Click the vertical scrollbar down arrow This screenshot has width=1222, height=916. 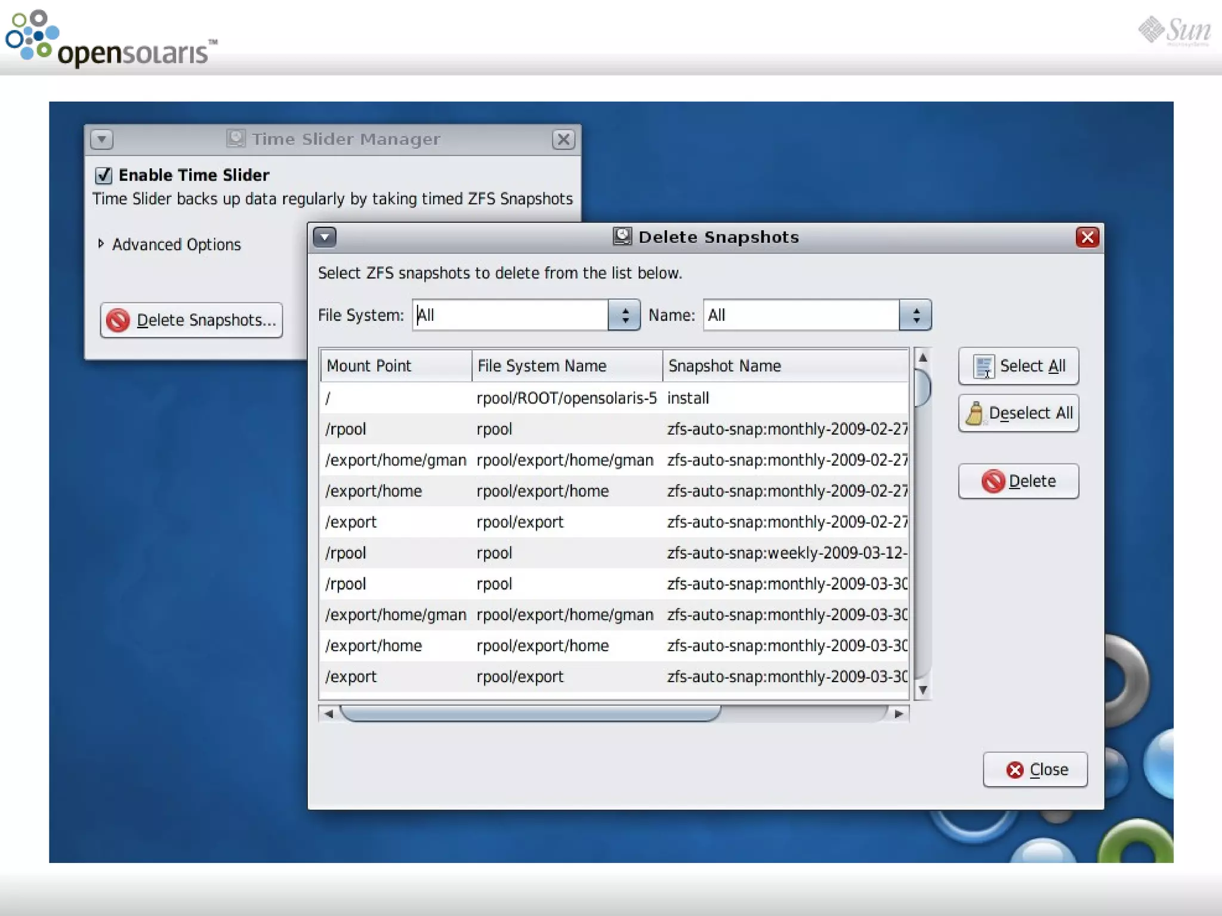[x=922, y=690]
